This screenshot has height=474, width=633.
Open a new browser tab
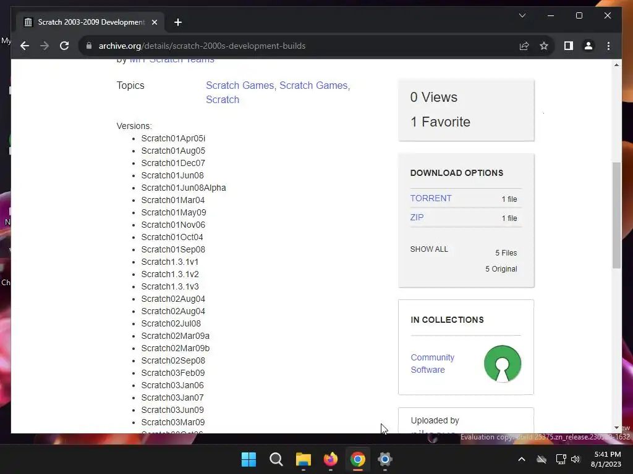[x=178, y=22]
